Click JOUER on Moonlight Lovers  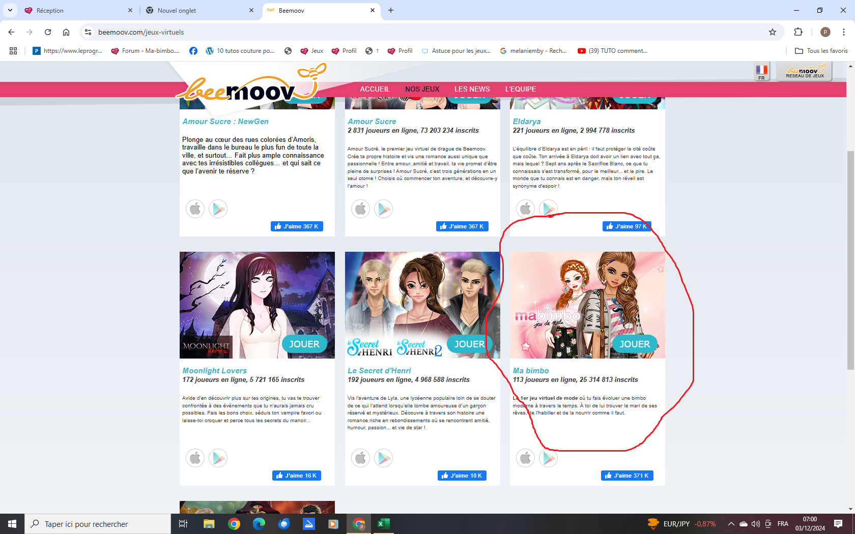pos(304,344)
